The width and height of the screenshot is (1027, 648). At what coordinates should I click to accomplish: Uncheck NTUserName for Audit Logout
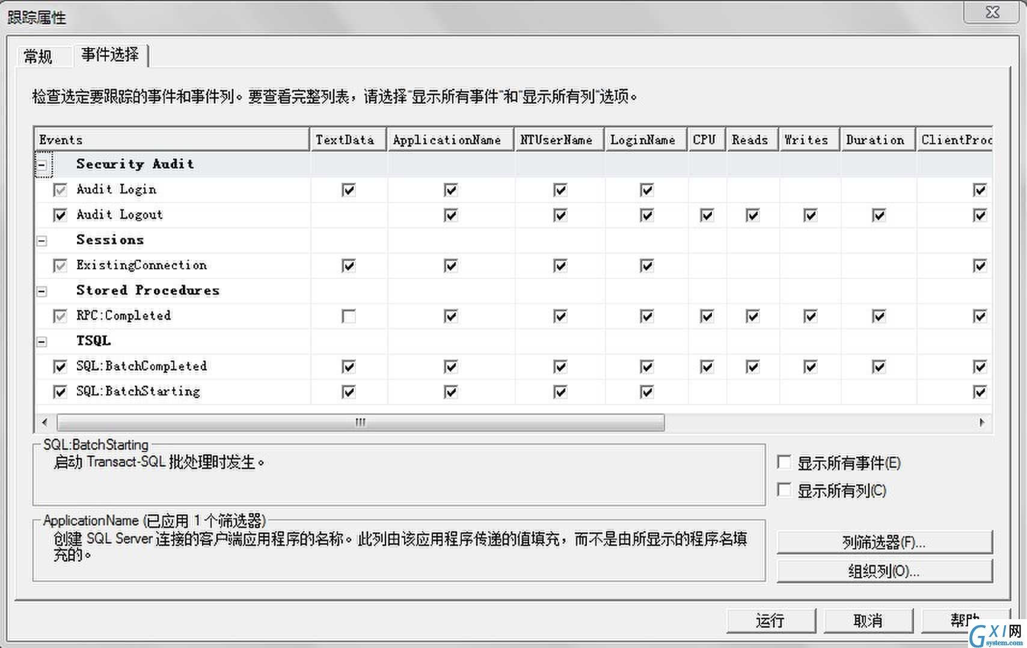(x=560, y=215)
